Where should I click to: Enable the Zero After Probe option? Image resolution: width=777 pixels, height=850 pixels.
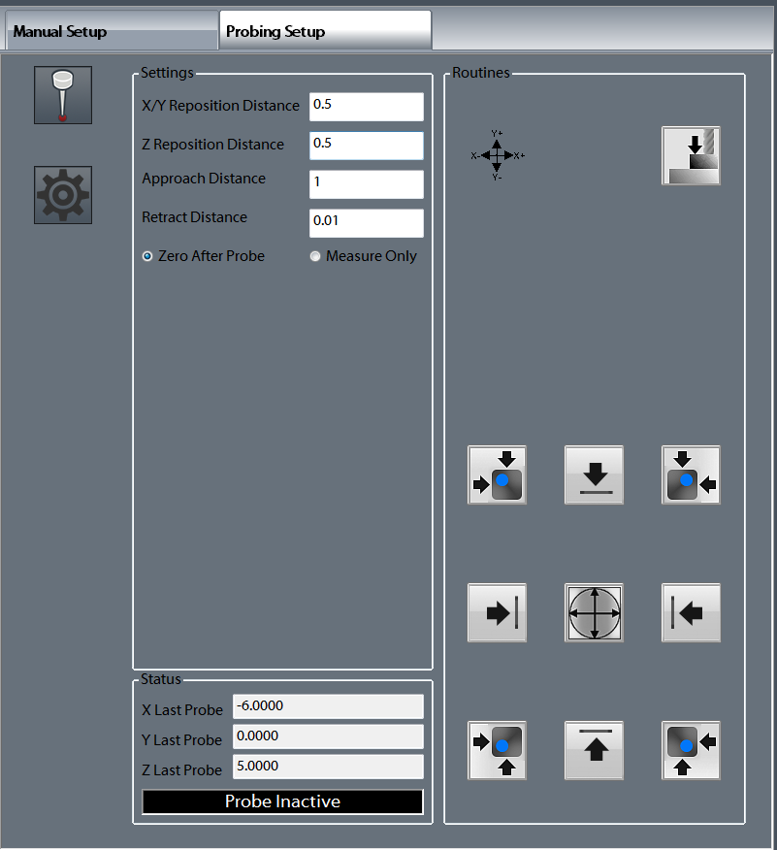pyautogui.click(x=146, y=256)
